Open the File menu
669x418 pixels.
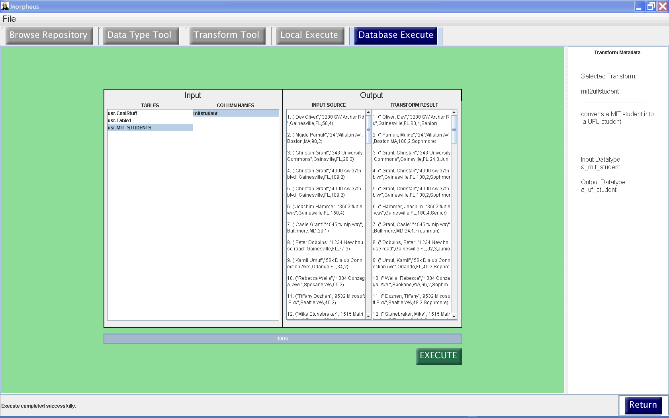click(9, 19)
